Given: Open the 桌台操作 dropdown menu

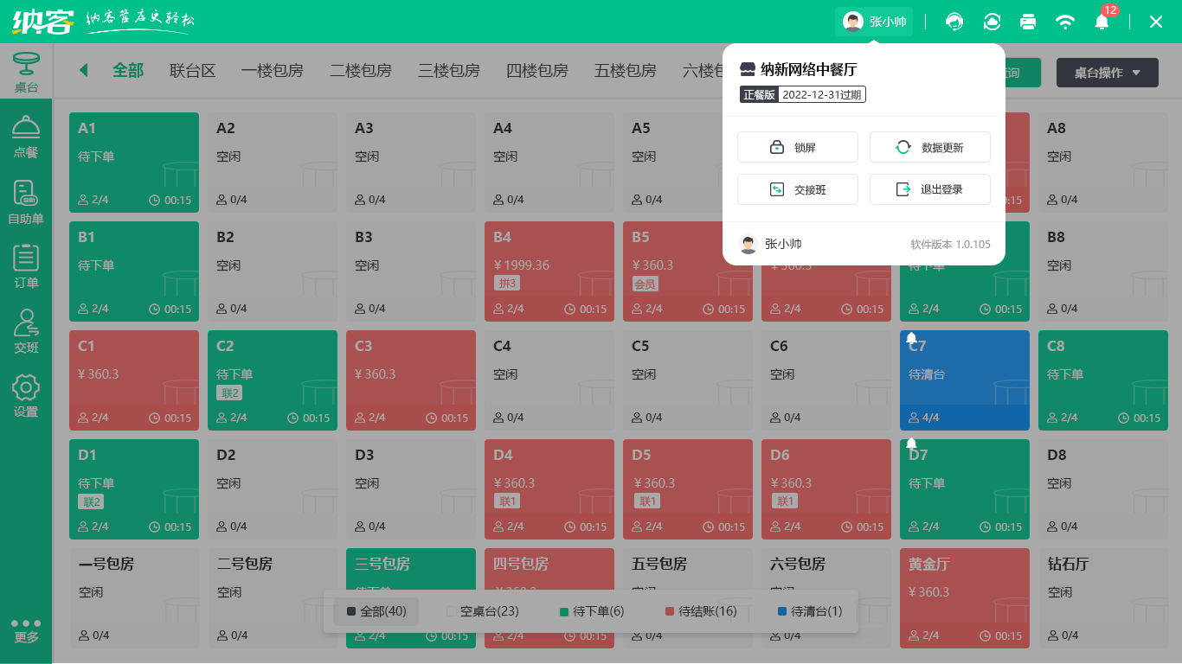Looking at the screenshot, I should (x=1107, y=73).
